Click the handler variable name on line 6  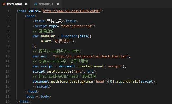click(x=48, y=36)
